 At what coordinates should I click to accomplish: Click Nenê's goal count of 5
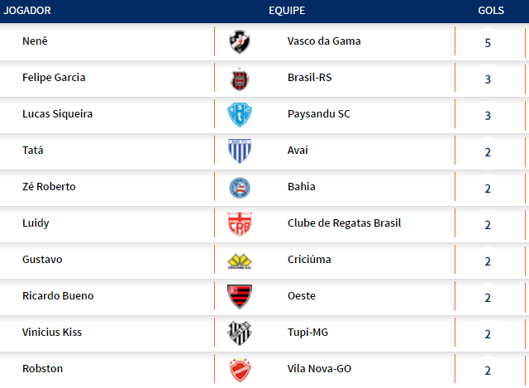click(488, 42)
